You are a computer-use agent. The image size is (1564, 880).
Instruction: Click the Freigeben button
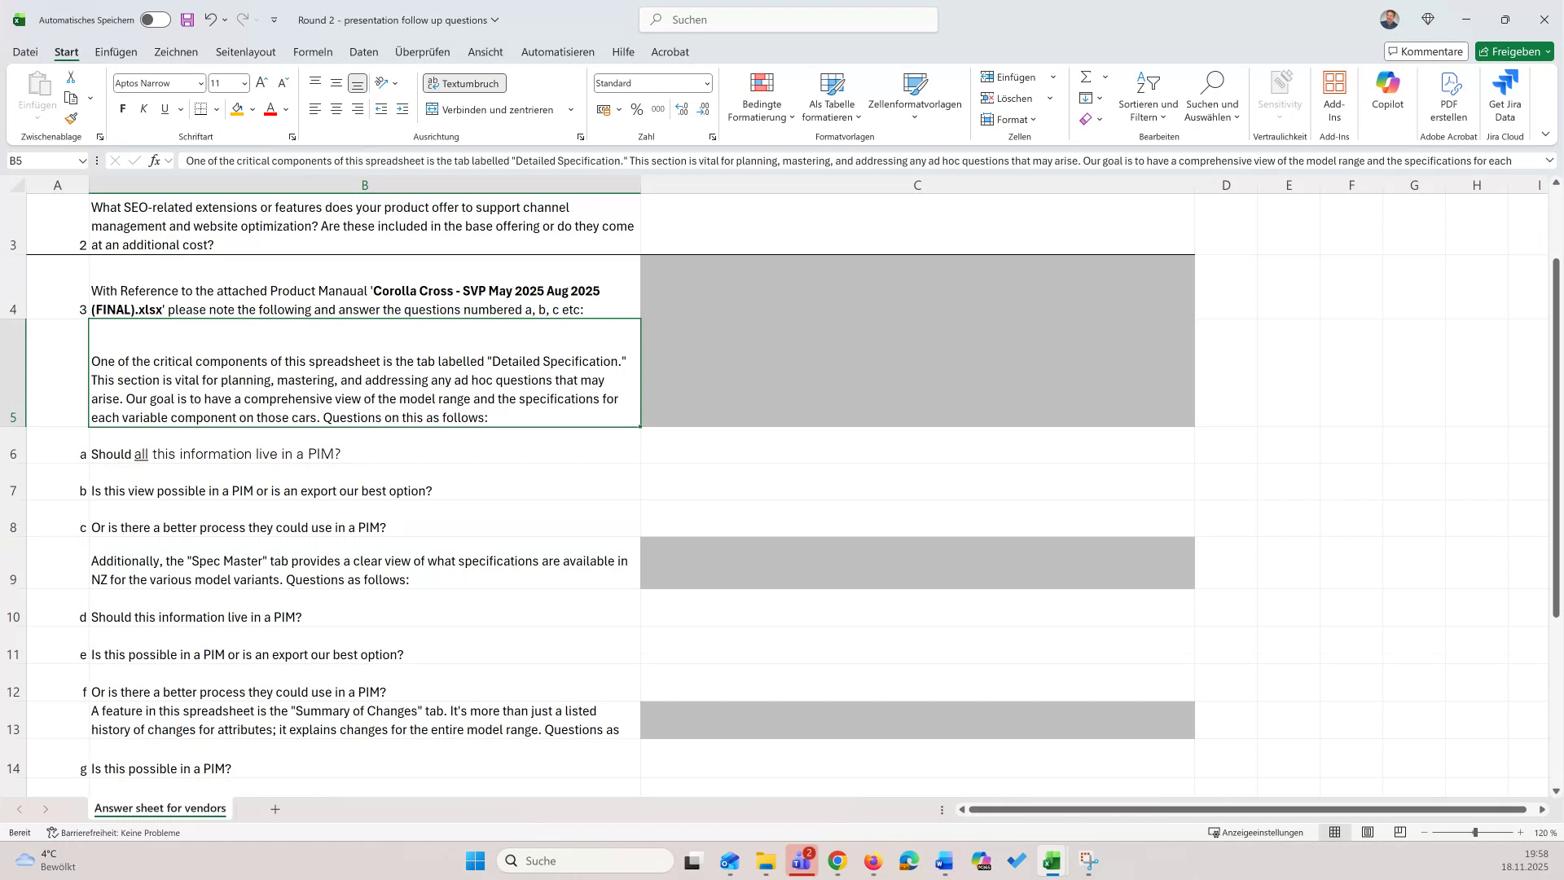coord(1513,51)
